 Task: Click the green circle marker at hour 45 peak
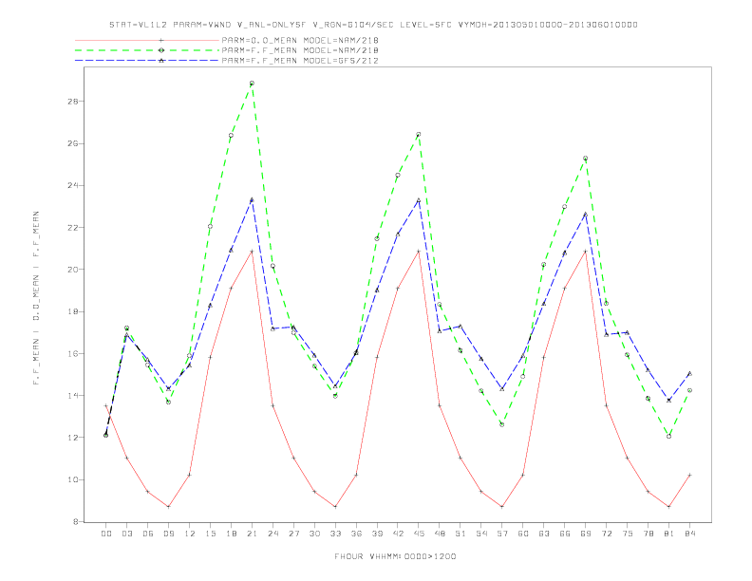click(x=419, y=134)
